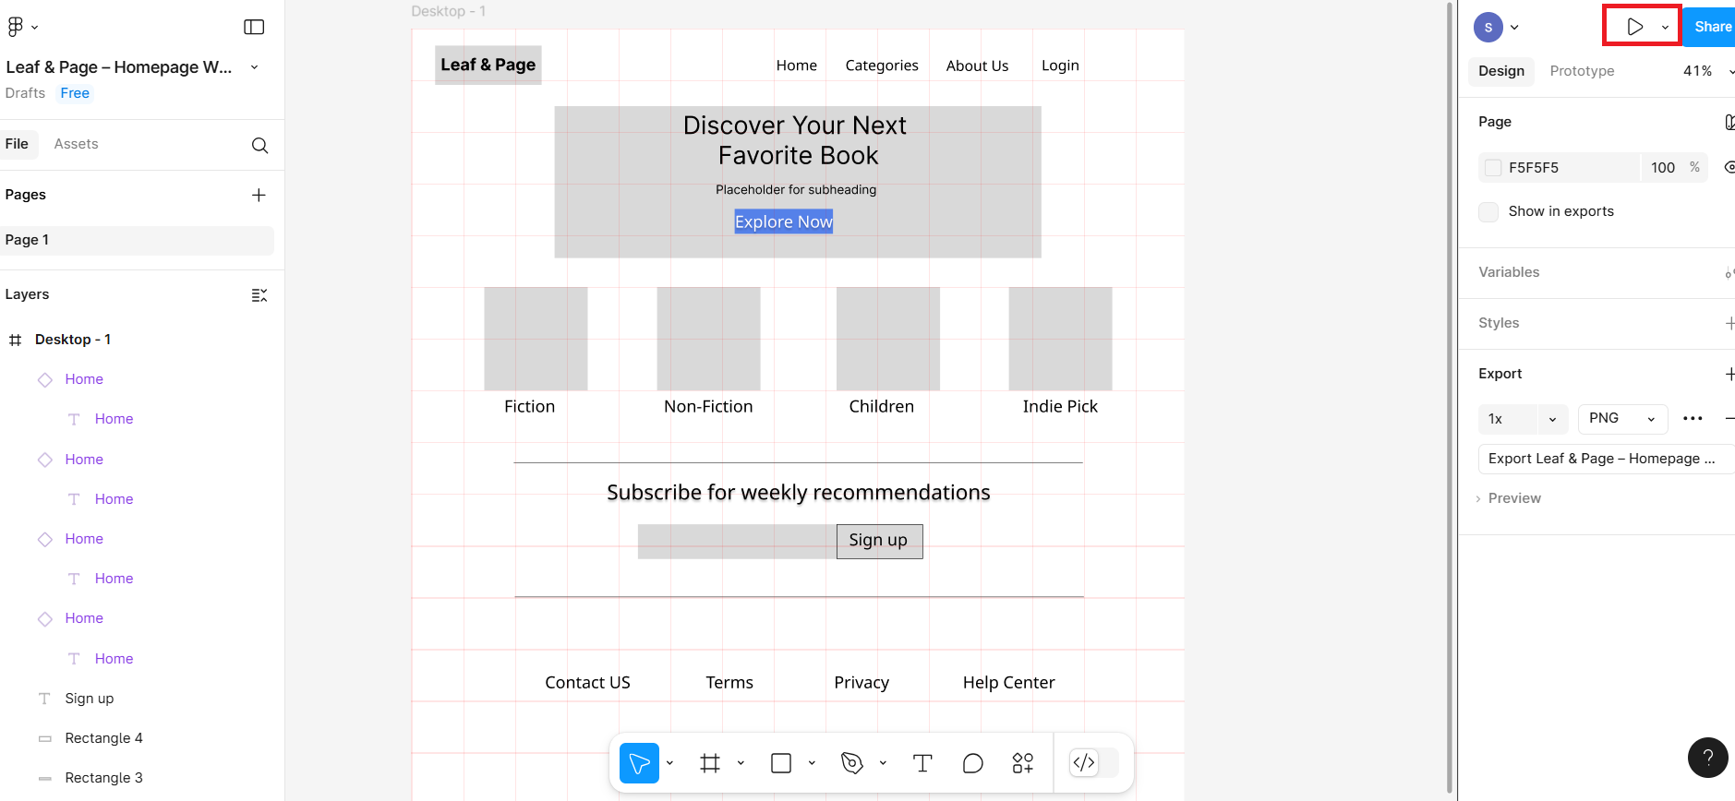Open the Figma main menu icon
The image size is (1735, 801).
(15, 27)
